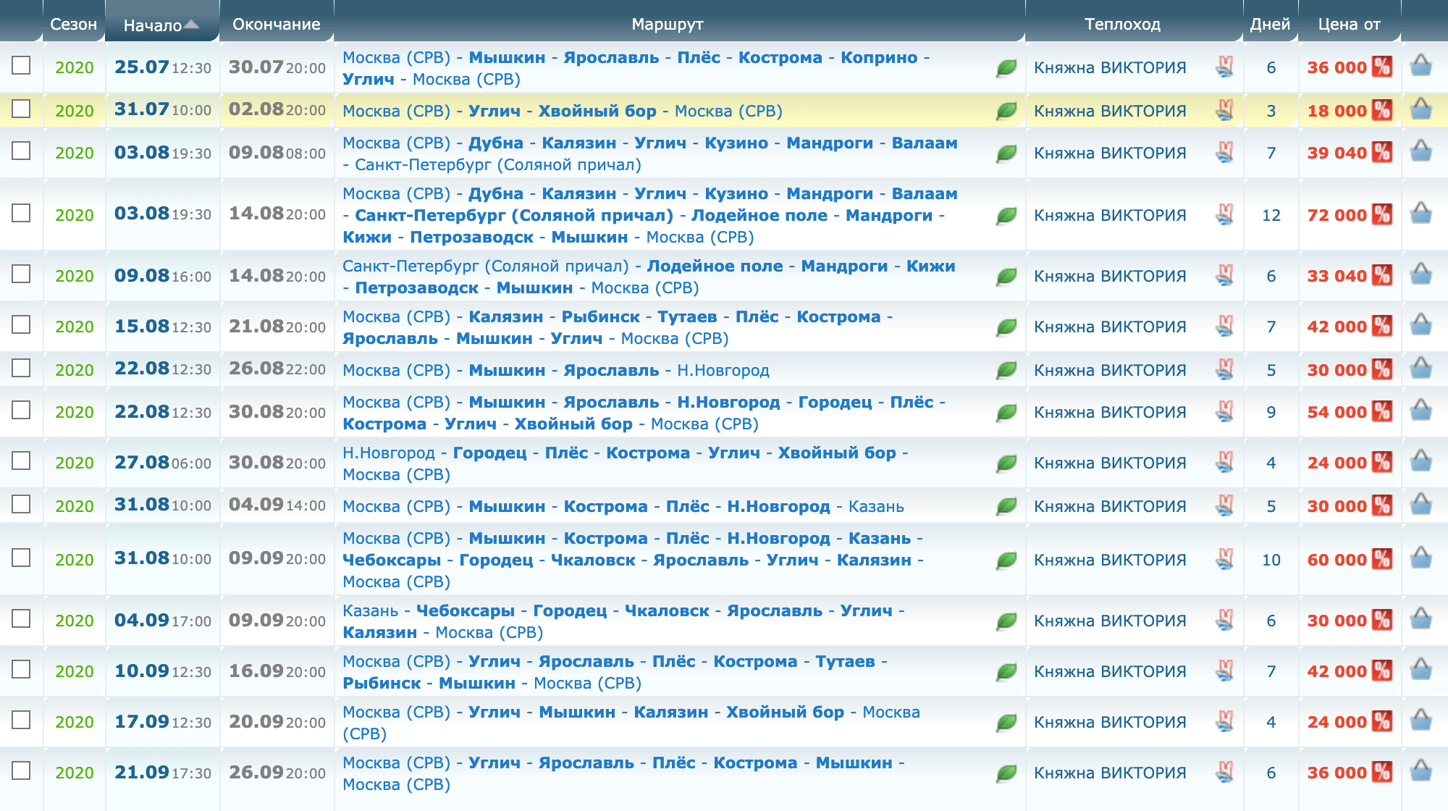The image size is (1448, 811).
Task: Open Княжна ВИКТОРИЯ link in 21.09 row
Action: (x=1110, y=773)
